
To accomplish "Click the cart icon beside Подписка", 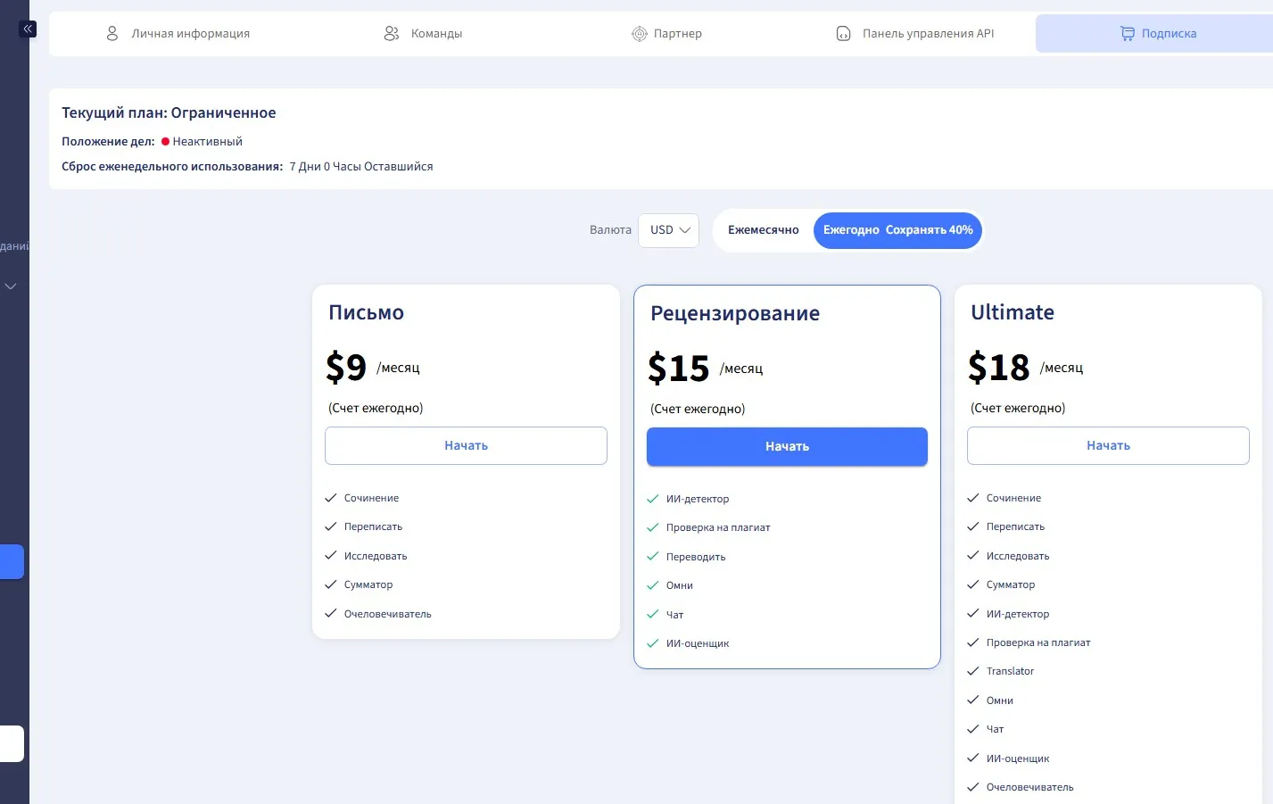I will (x=1128, y=34).
